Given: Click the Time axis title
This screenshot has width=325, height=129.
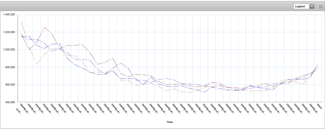Looking at the screenshot, I should [170, 122].
